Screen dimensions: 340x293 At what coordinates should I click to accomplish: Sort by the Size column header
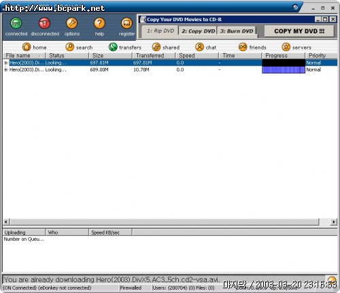pyautogui.click(x=110, y=56)
